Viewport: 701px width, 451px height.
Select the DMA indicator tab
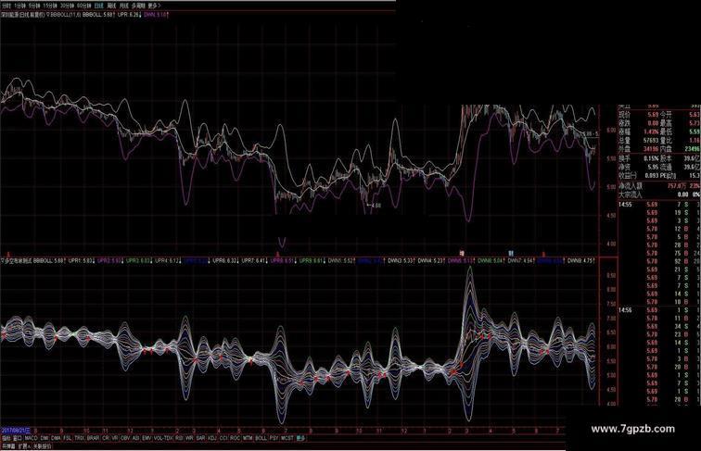click(x=56, y=438)
